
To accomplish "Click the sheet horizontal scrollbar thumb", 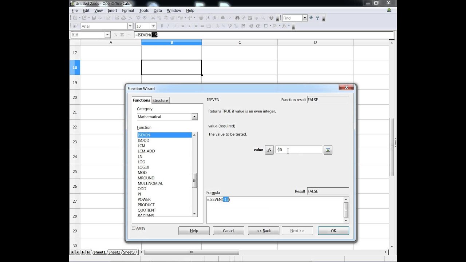I will point(191,252).
